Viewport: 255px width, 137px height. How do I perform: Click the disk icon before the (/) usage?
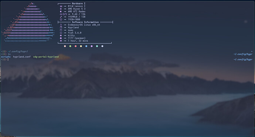pos(61,14)
